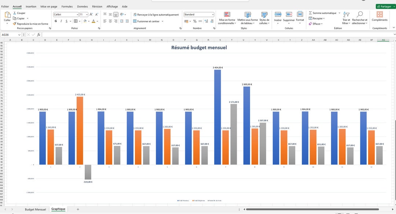Center text horizontally in the ribbon
This screenshot has width=396, height=214.
pos(110,21)
